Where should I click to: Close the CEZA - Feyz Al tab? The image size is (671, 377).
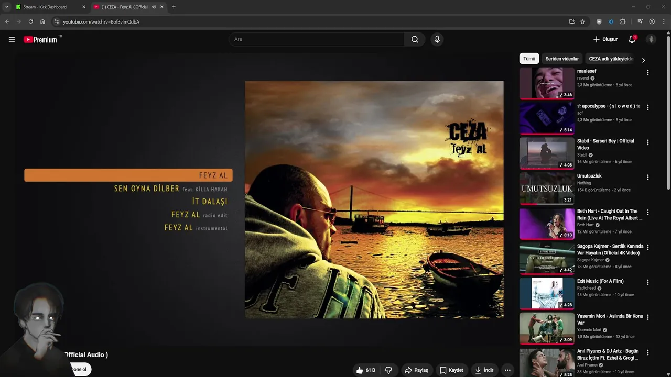pyautogui.click(x=161, y=7)
